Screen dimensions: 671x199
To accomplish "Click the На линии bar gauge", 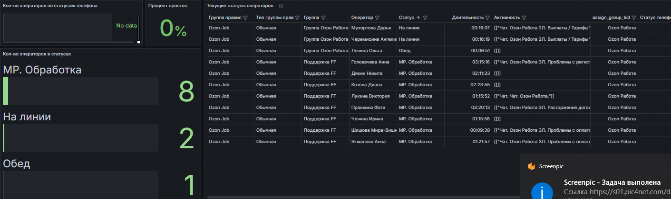I will click(x=80, y=138).
